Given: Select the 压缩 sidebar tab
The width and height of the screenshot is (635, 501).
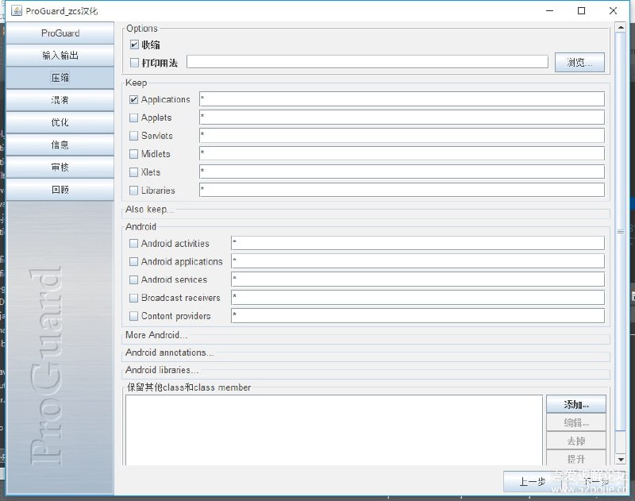Looking at the screenshot, I should [60, 78].
